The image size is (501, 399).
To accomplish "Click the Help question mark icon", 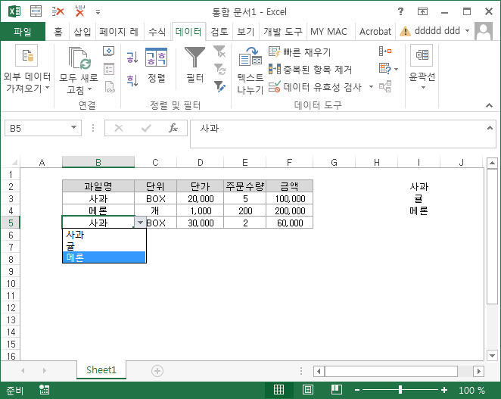I will pos(400,12).
